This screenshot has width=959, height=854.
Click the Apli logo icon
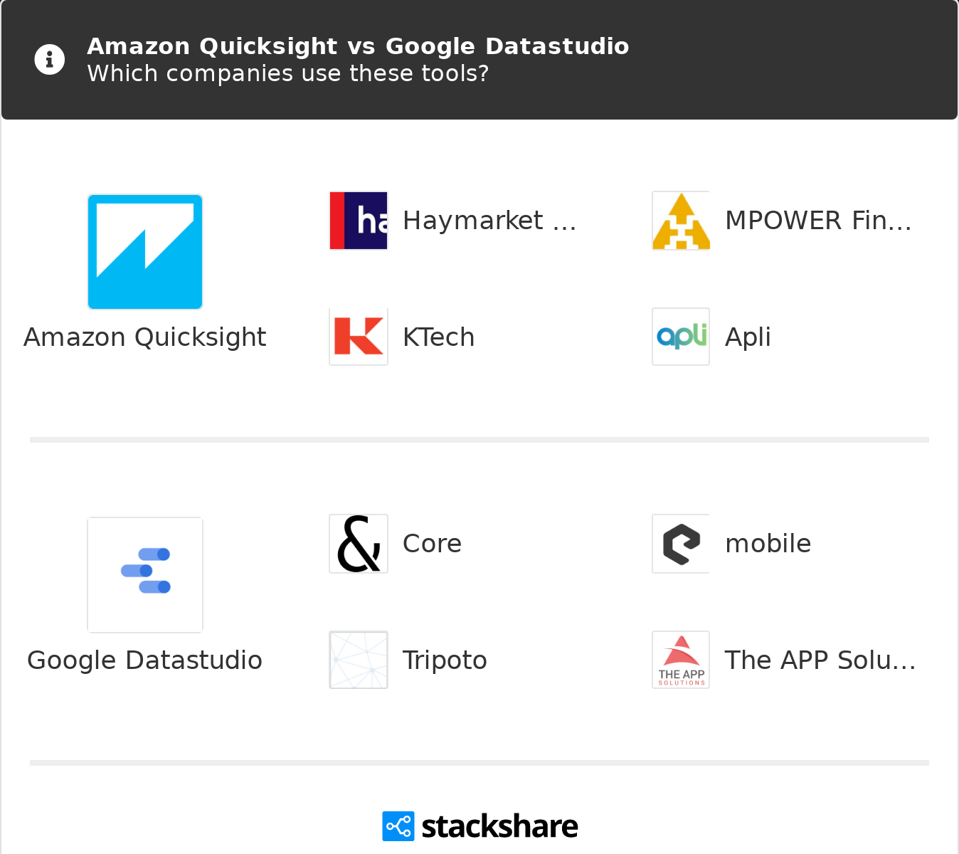click(x=681, y=337)
